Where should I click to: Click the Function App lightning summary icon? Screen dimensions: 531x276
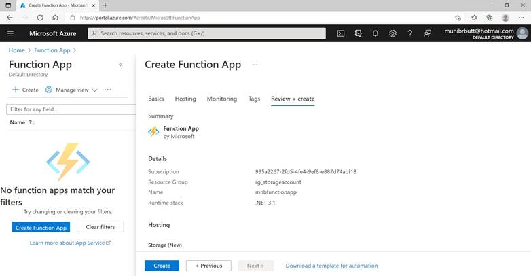(x=153, y=132)
